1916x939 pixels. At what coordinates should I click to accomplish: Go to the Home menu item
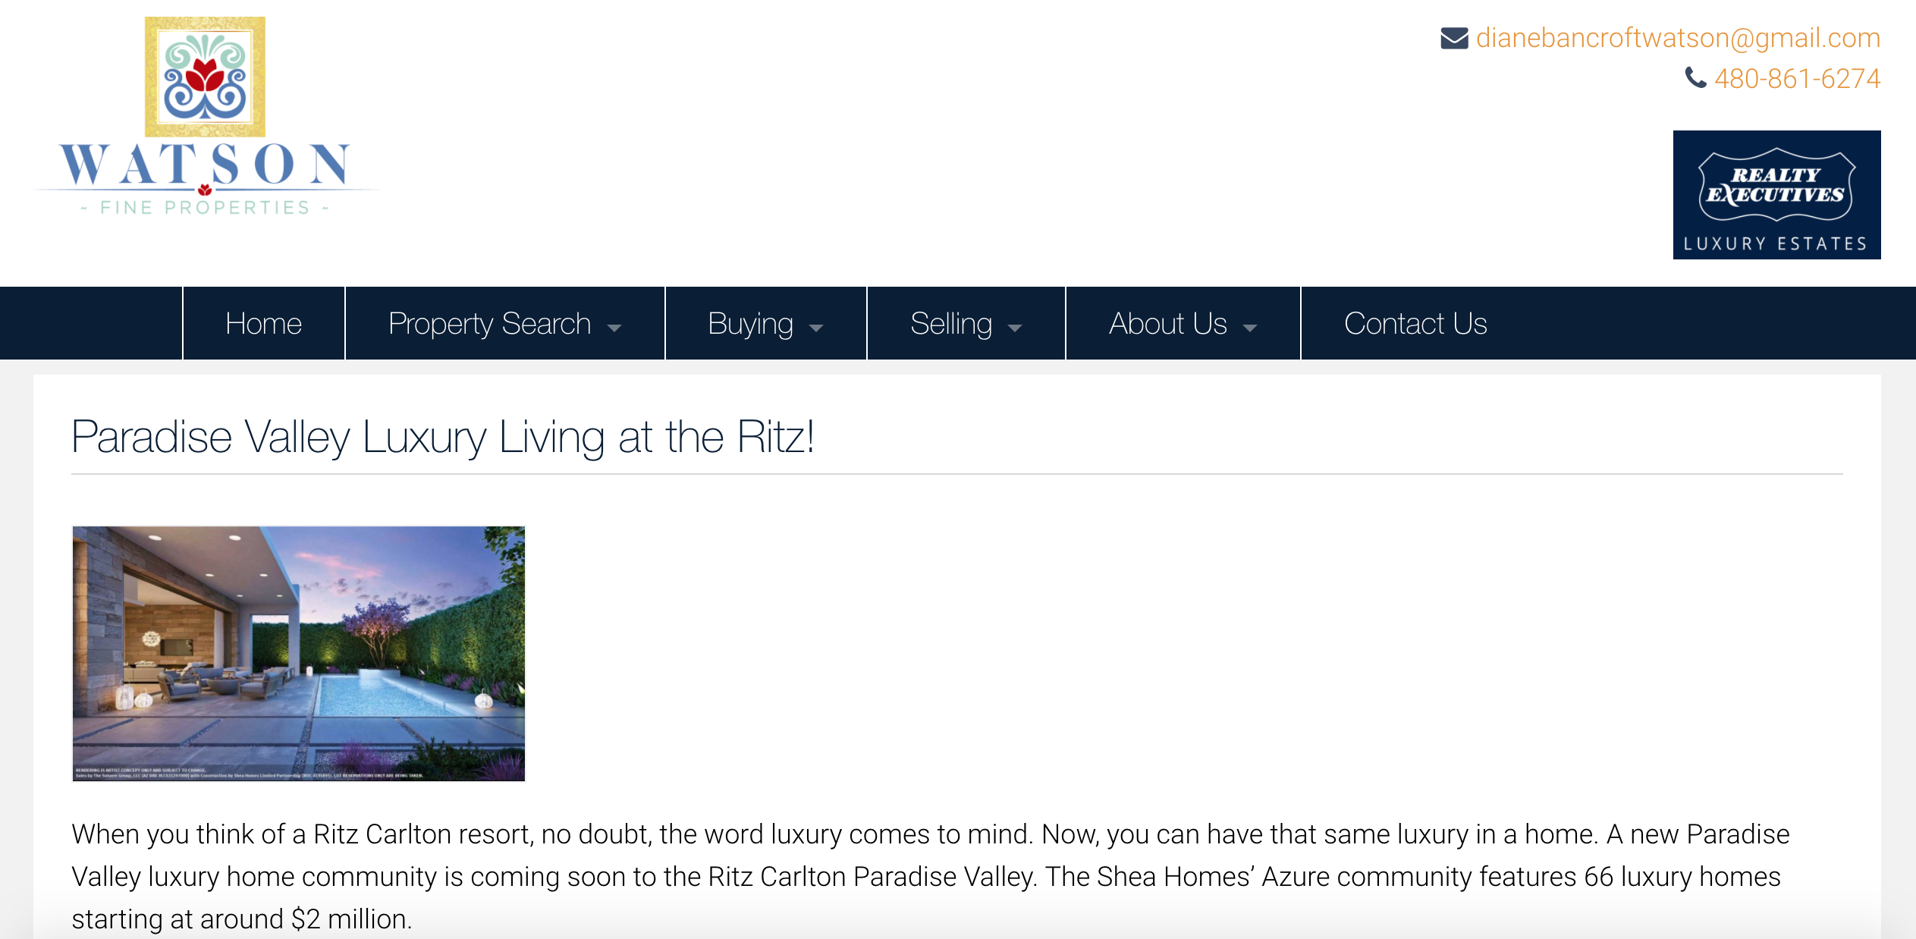[263, 323]
